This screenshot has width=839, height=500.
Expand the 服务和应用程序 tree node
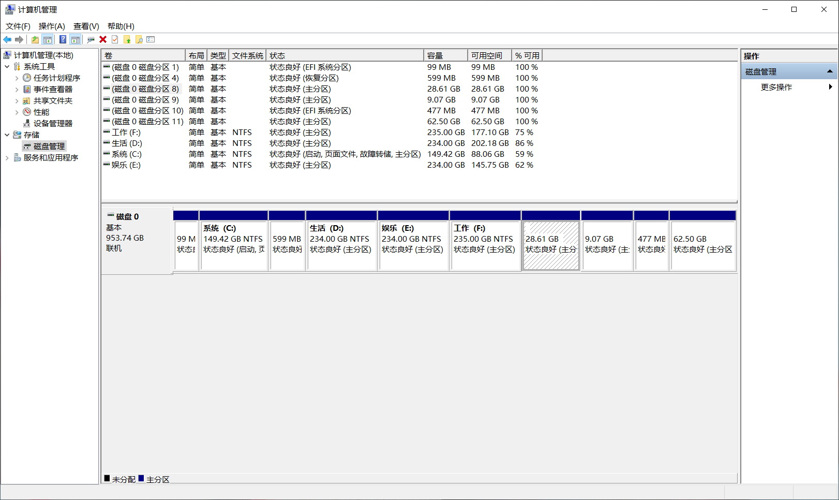[x=7, y=158]
